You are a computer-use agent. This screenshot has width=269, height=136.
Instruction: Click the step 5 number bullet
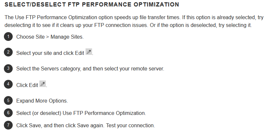[8, 101]
